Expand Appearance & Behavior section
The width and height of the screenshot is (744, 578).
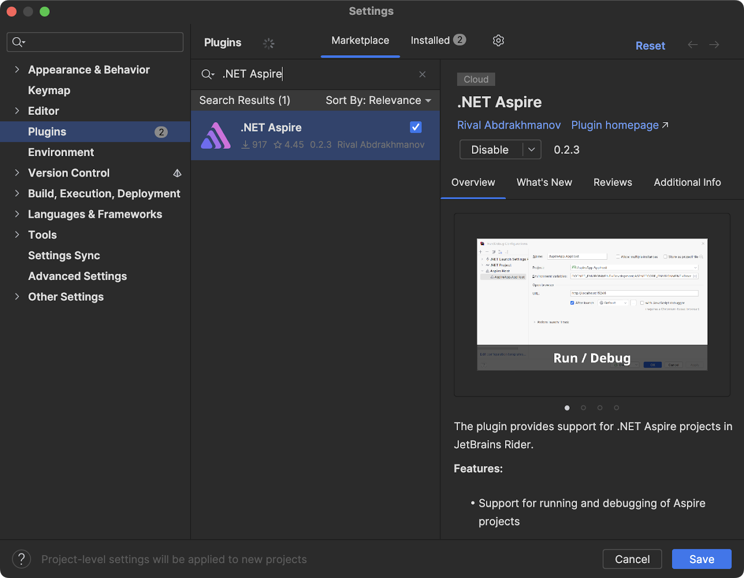(17, 70)
